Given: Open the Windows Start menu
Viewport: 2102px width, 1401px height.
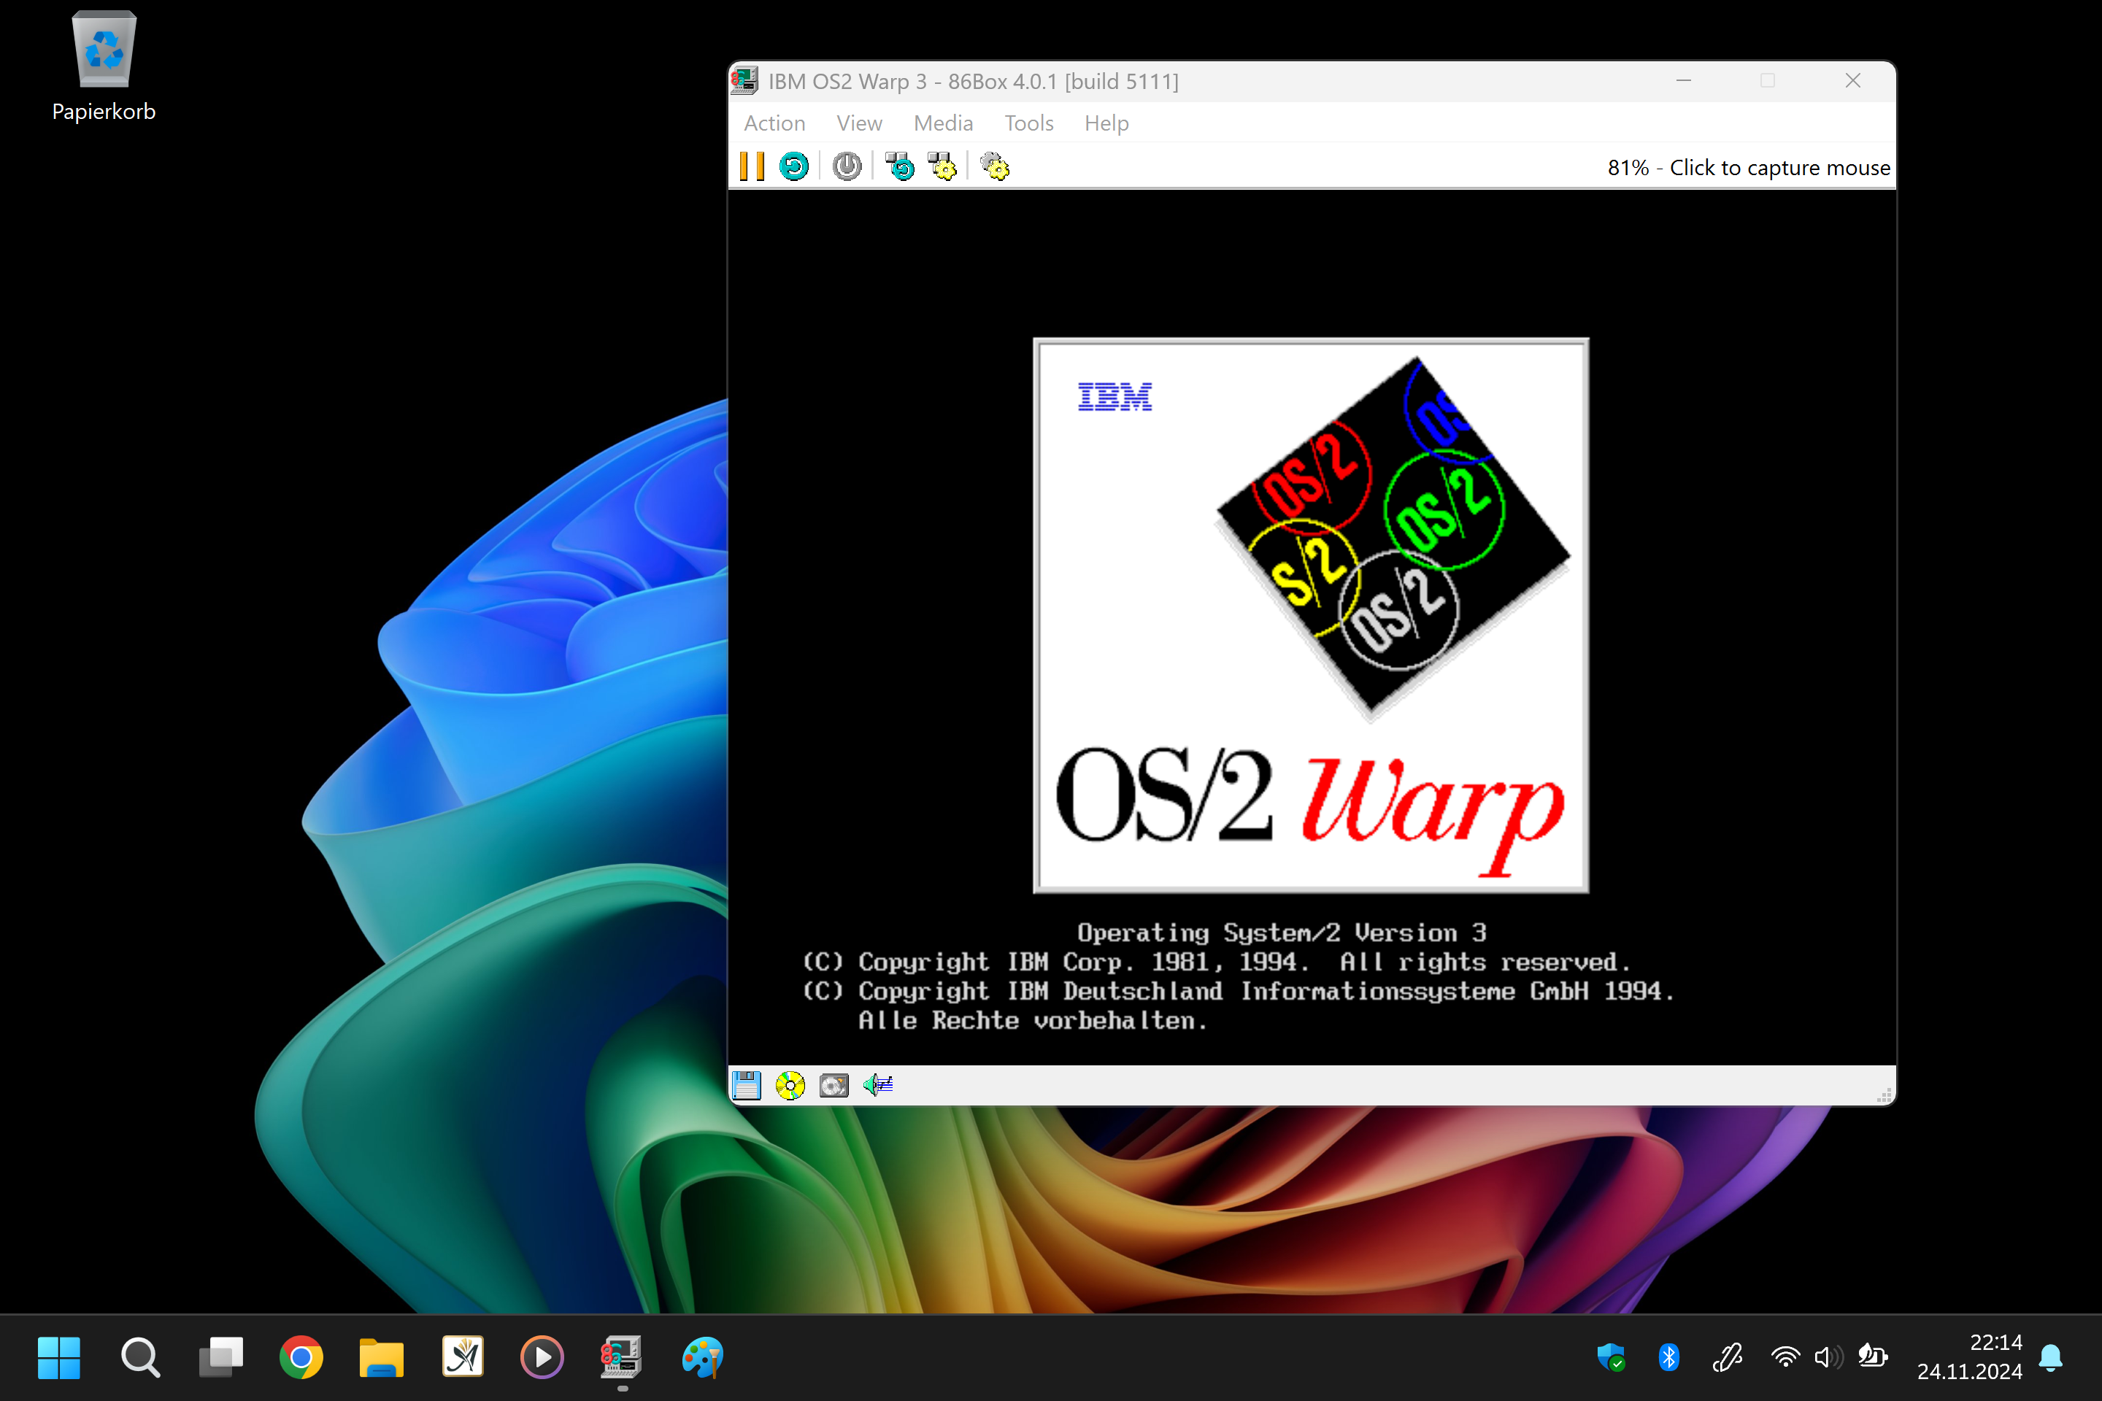Looking at the screenshot, I should [59, 1357].
